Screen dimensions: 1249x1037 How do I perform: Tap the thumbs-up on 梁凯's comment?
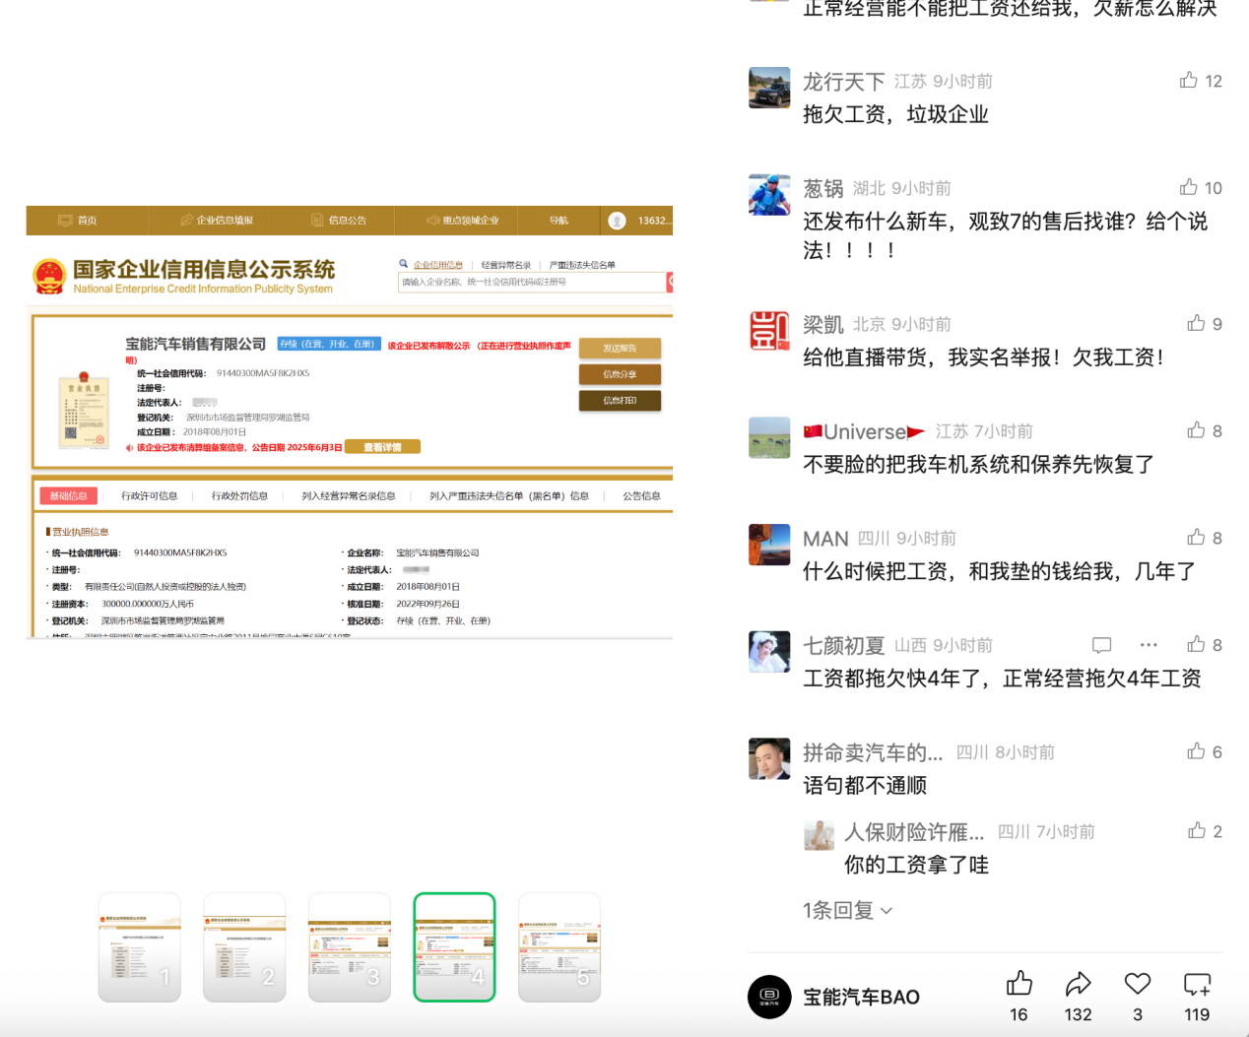(1196, 323)
